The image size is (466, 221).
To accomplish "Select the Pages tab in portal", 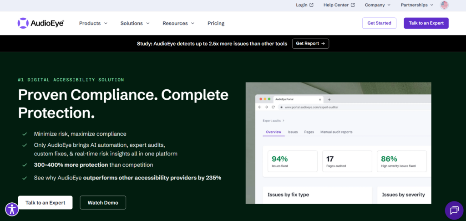I will pyautogui.click(x=309, y=132).
